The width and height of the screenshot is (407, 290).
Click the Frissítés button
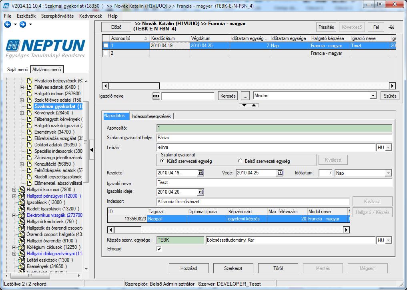click(326, 27)
